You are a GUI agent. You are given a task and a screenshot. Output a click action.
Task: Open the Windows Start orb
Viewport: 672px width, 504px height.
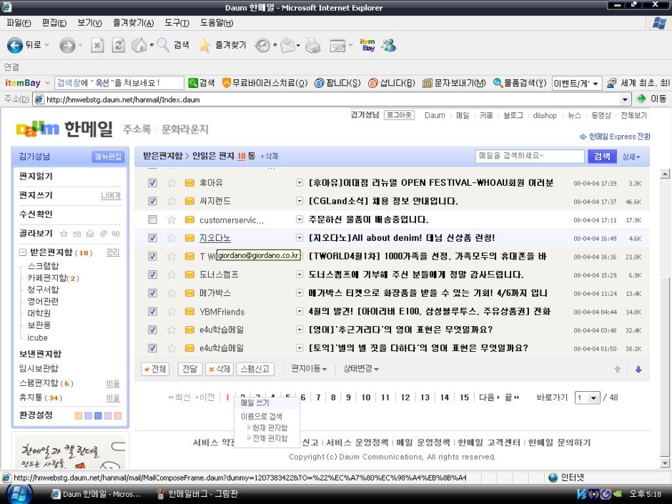click(x=19, y=494)
